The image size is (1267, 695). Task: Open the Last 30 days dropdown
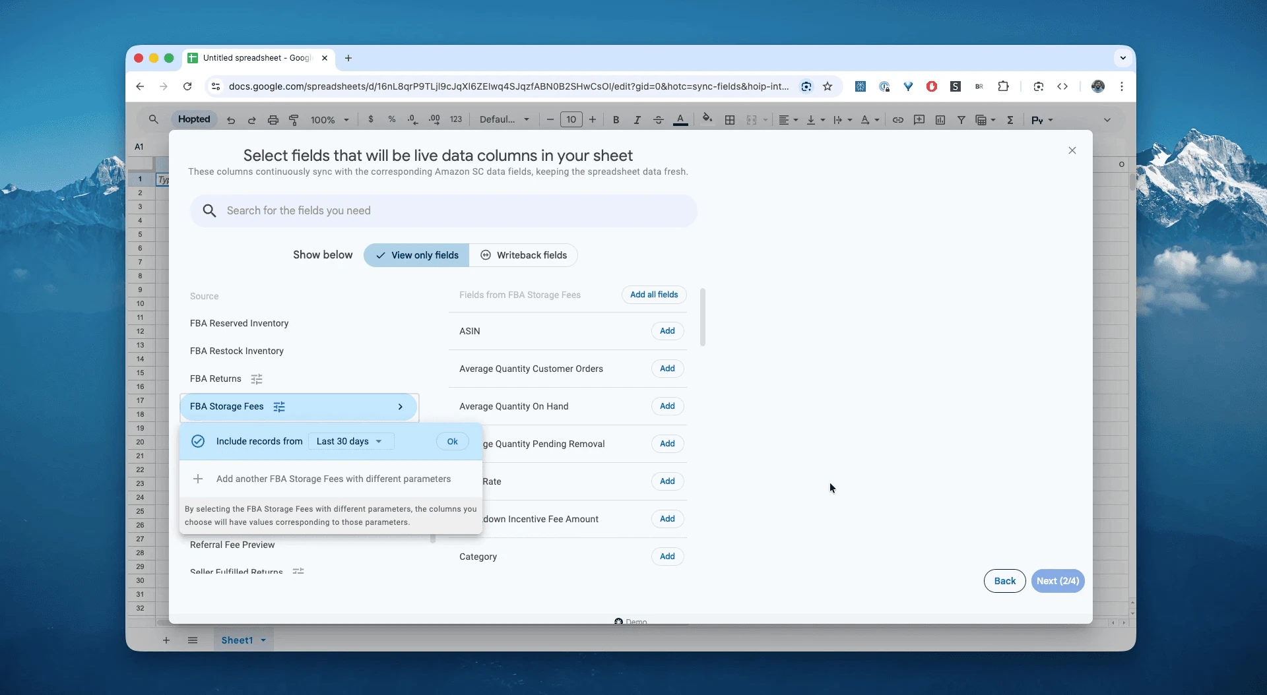[351, 441]
